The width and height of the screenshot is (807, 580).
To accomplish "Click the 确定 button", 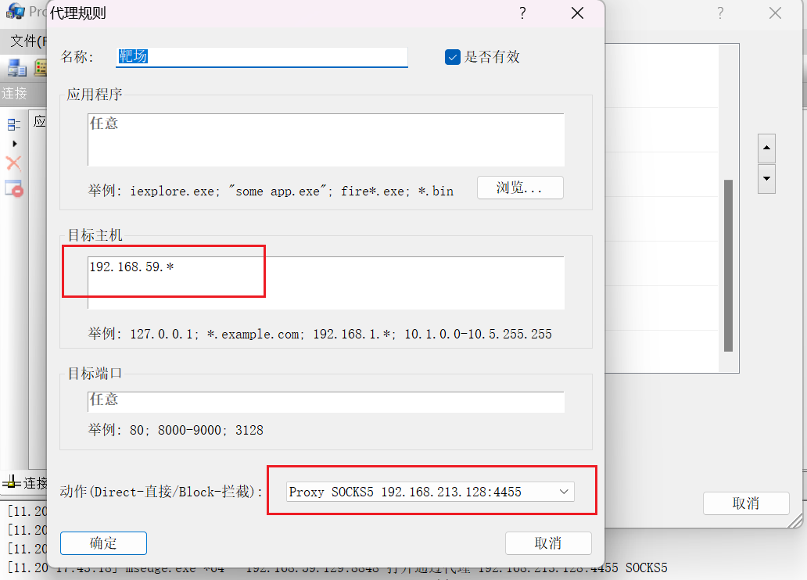I will 103,543.
